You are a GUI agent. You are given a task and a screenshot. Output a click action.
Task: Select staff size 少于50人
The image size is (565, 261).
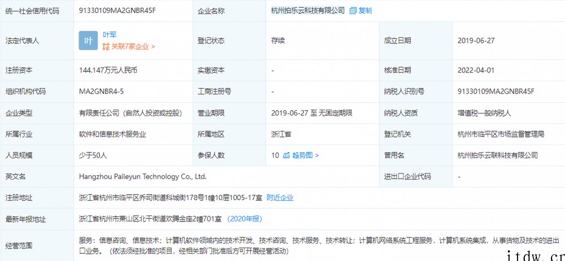(x=93, y=155)
